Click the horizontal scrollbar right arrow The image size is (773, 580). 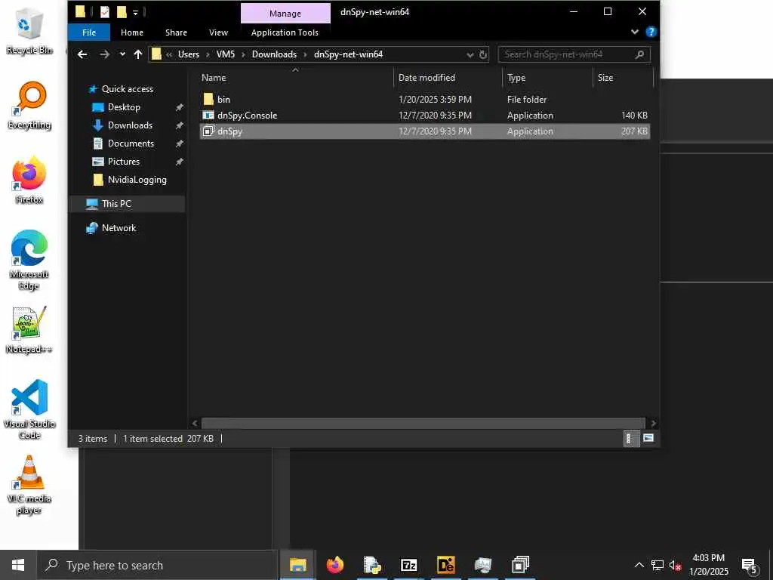coord(653,423)
